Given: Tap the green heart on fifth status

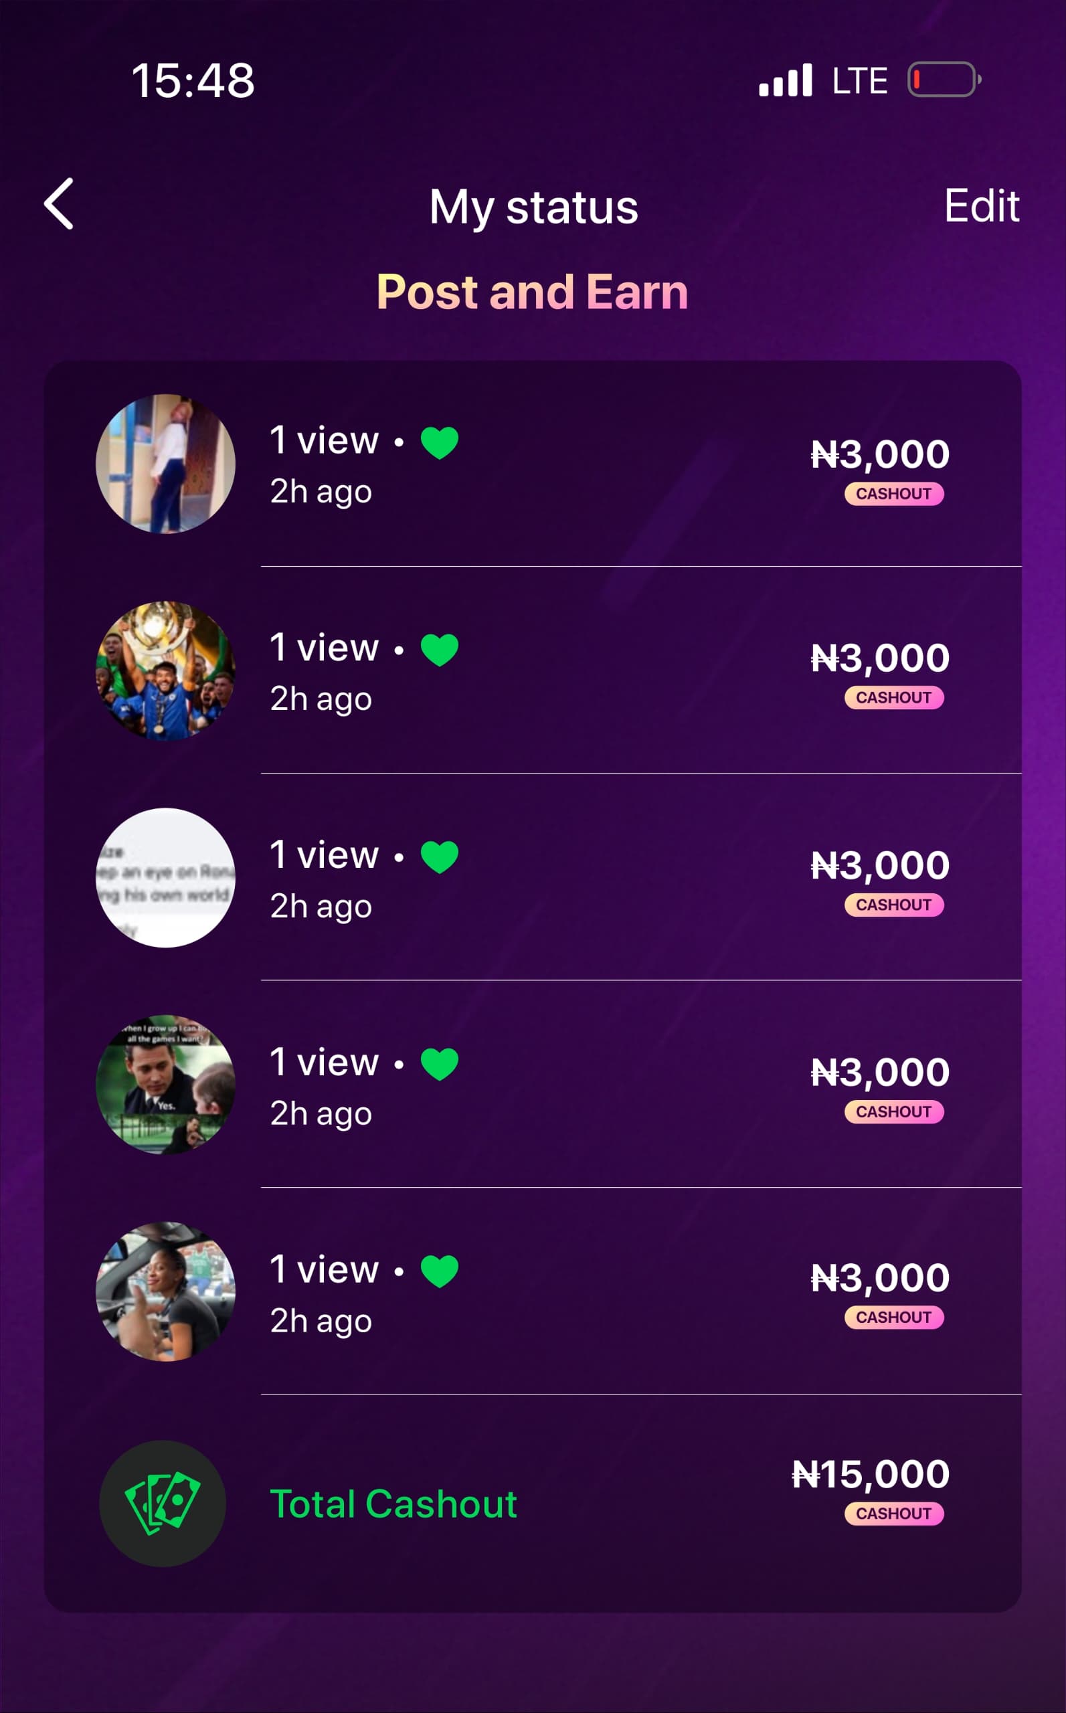Looking at the screenshot, I should point(439,1271).
